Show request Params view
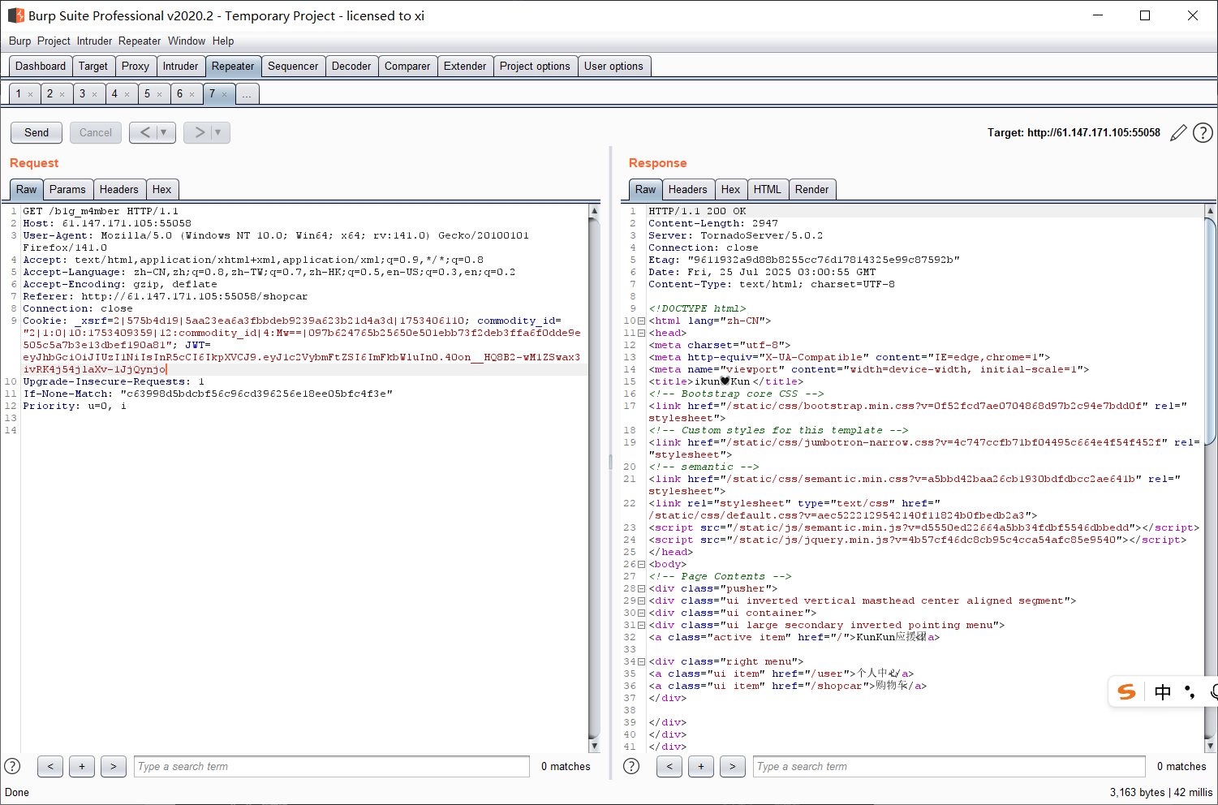This screenshot has width=1218, height=805. click(x=67, y=190)
